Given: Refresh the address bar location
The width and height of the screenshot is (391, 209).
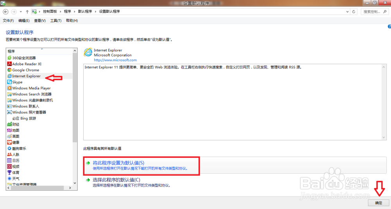Looking at the screenshot, I should (353, 12).
